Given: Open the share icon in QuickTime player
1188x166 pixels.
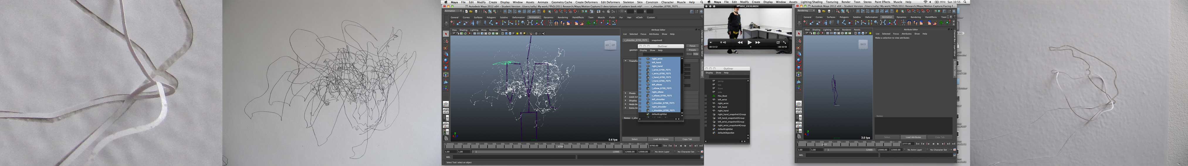Looking at the screenshot, I should click(778, 42).
